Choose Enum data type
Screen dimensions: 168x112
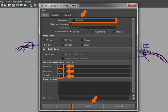(82, 45)
